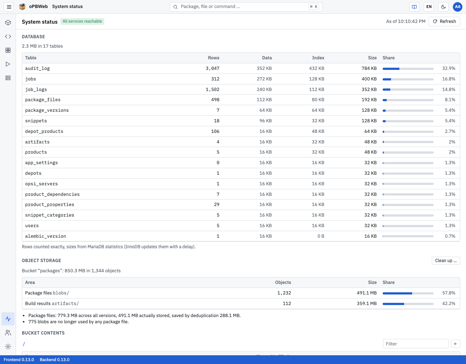The width and height of the screenshot is (466, 364).
Task: Open the code snippets sidebar icon
Action: click(8, 36)
